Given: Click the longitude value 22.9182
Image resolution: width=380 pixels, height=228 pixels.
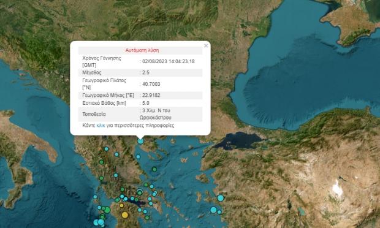Looking at the screenshot, I should pyautogui.click(x=151, y=95).
